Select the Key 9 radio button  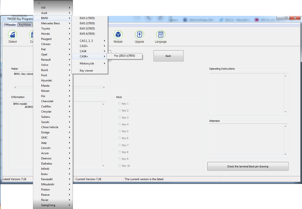point(119,159)
